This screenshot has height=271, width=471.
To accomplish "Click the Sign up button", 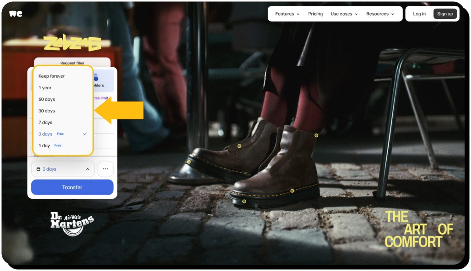I will pos(445,14).
